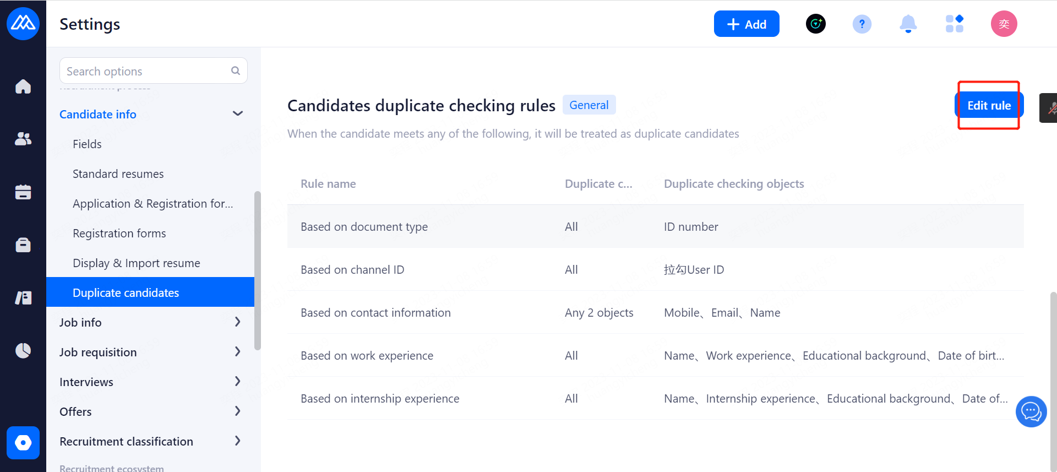Click the blue Add button
The width and height of the screenshot is (1057, 472).
point(746,24)
